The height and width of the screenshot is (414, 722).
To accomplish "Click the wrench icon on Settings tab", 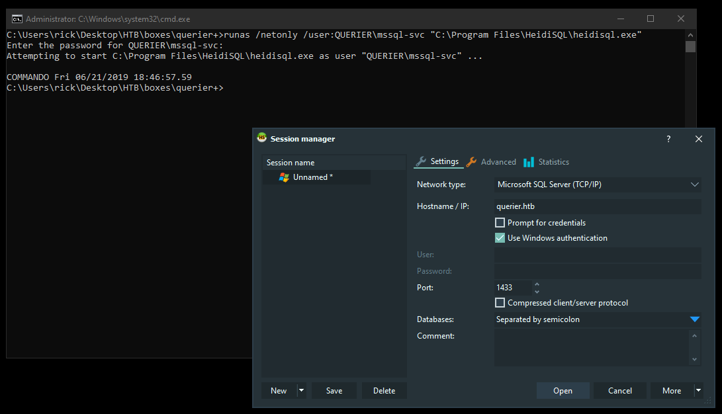I will pyautogui.click(x=420, y=161).
